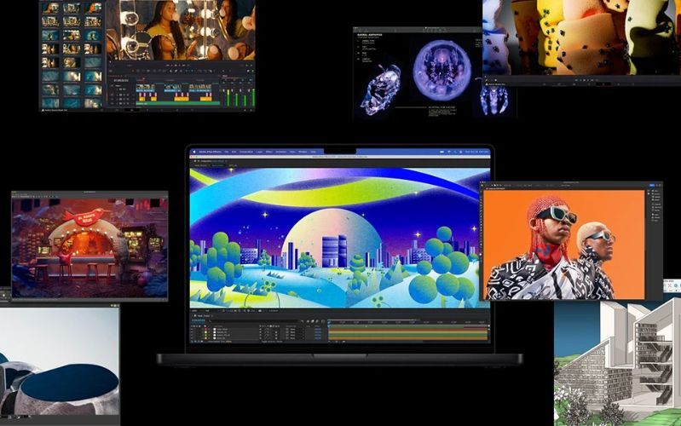Open the Layer menu in After Effects

(x=259, y=152)
